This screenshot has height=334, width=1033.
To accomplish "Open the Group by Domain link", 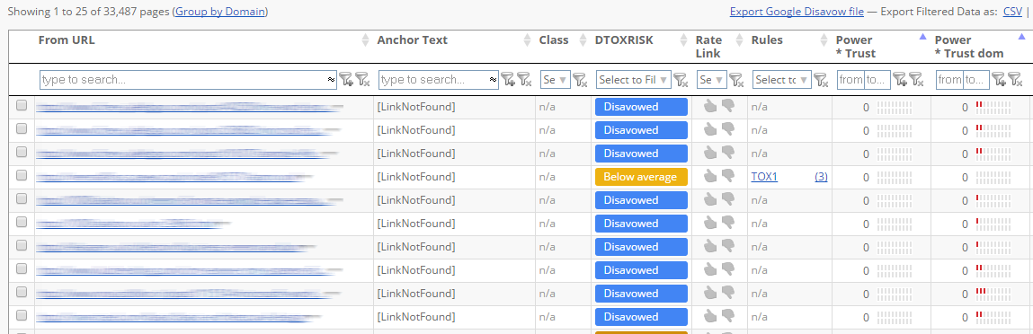I will 220,12.
